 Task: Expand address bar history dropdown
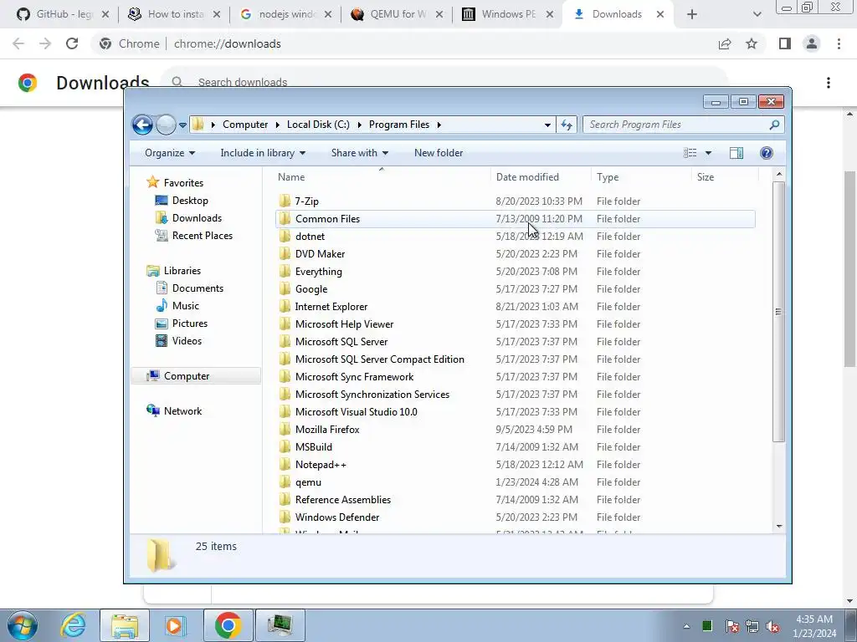pyautogui.click(x=547, y=125)
